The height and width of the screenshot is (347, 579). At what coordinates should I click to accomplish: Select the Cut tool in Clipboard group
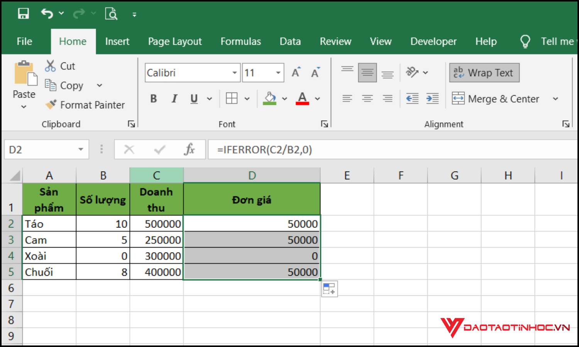click(x=50, y=66)
